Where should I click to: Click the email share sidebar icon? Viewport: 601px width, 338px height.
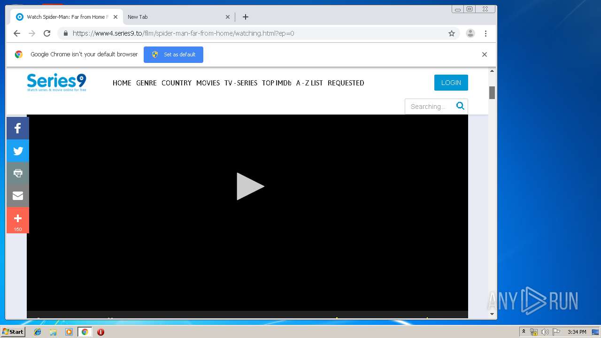coord(18,196)
